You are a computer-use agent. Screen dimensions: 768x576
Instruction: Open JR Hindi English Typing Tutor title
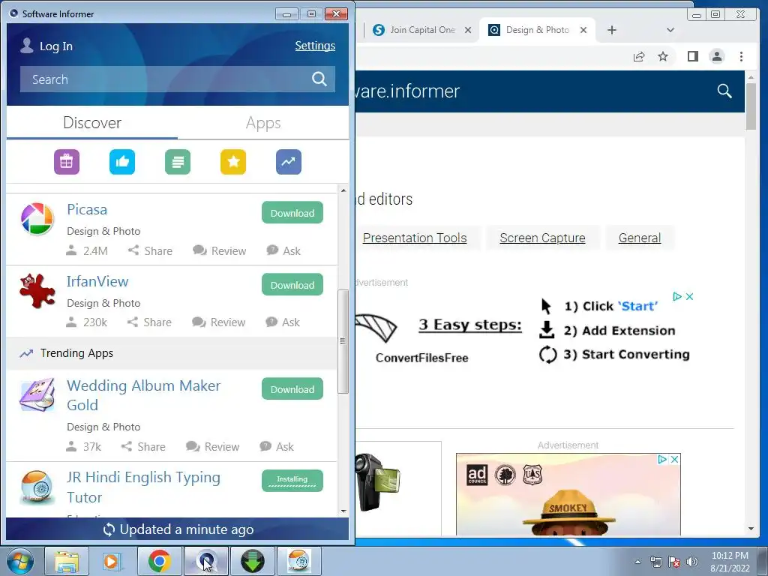143,487
